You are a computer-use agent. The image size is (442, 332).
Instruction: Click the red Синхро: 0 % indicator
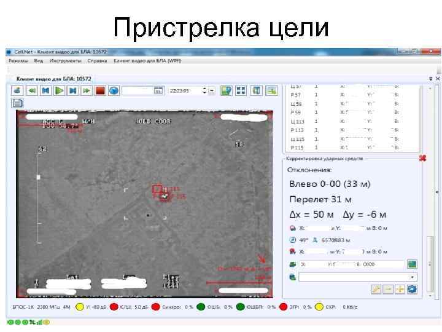155,307
